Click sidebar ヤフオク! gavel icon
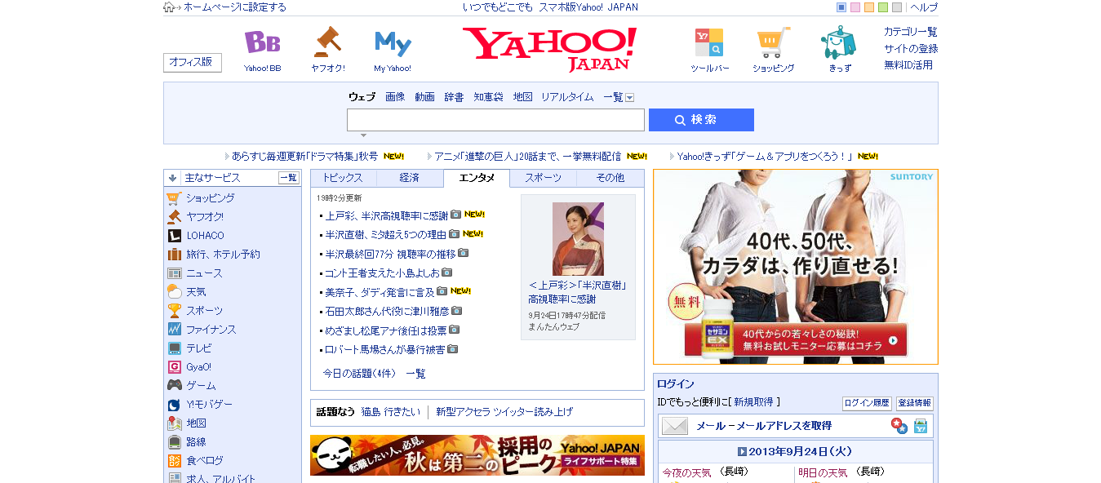 click(x=174, y=217)
